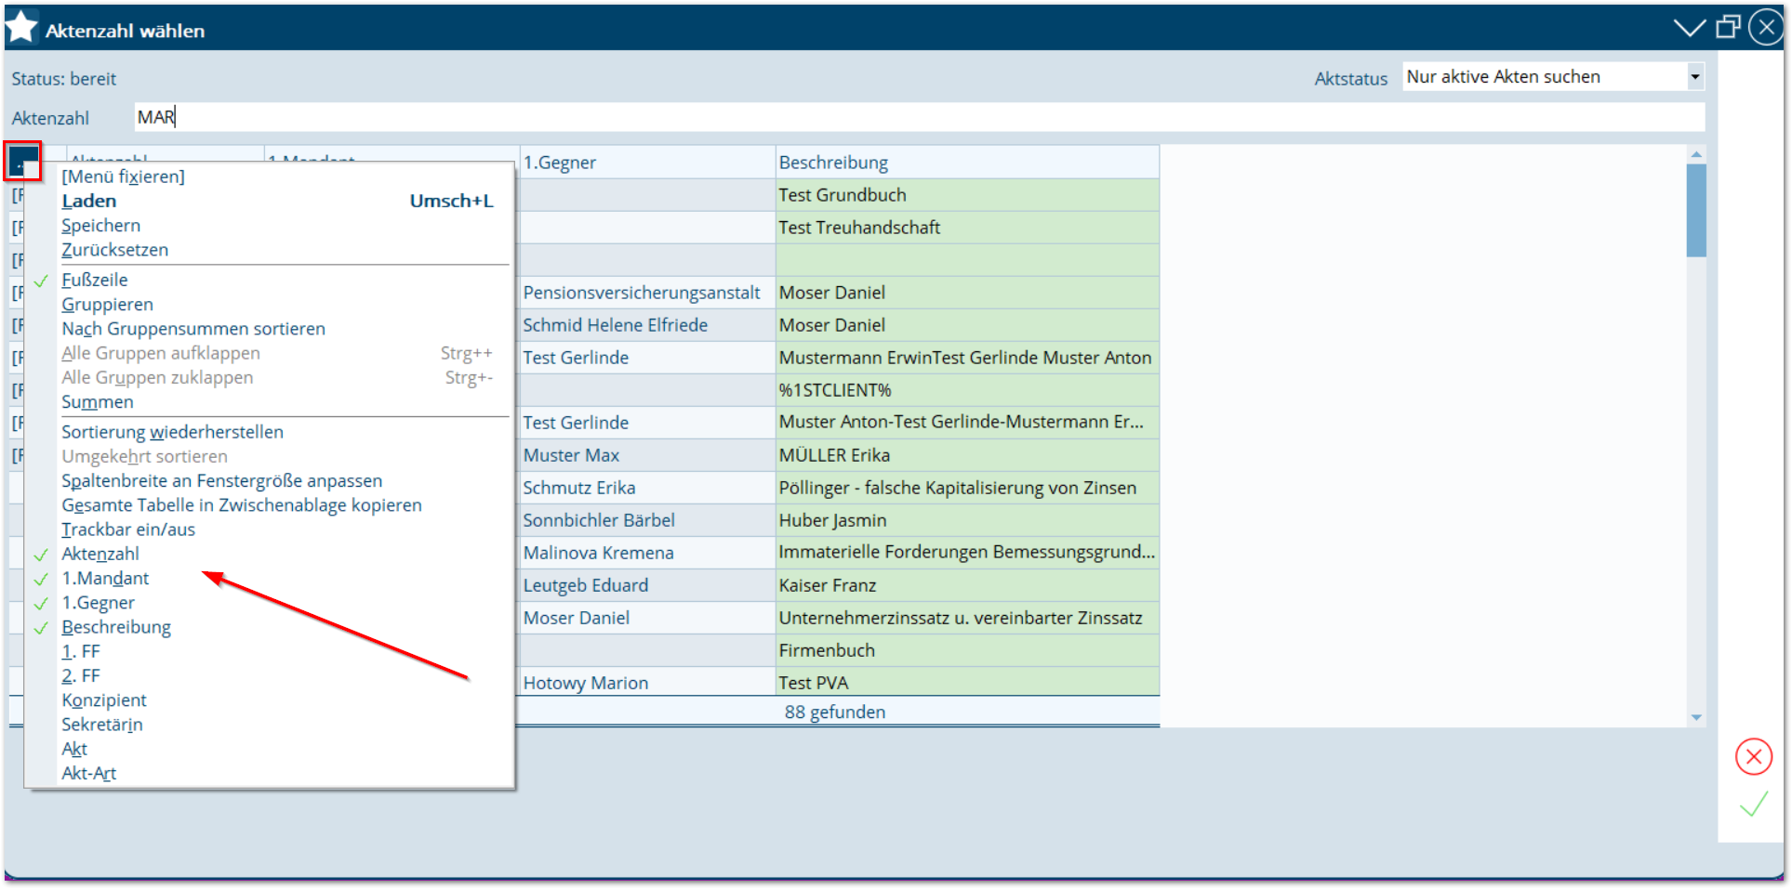Image resolution: width=1792 pixels, height=889 pixels.
Task: Click the Firmenbuch cell
Action: (x=967, y=650)
